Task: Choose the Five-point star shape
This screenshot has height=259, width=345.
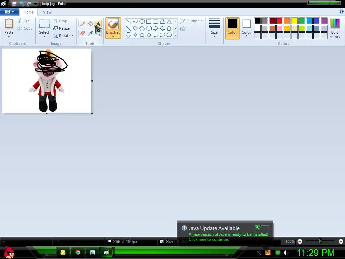Action: coord(142,35)
